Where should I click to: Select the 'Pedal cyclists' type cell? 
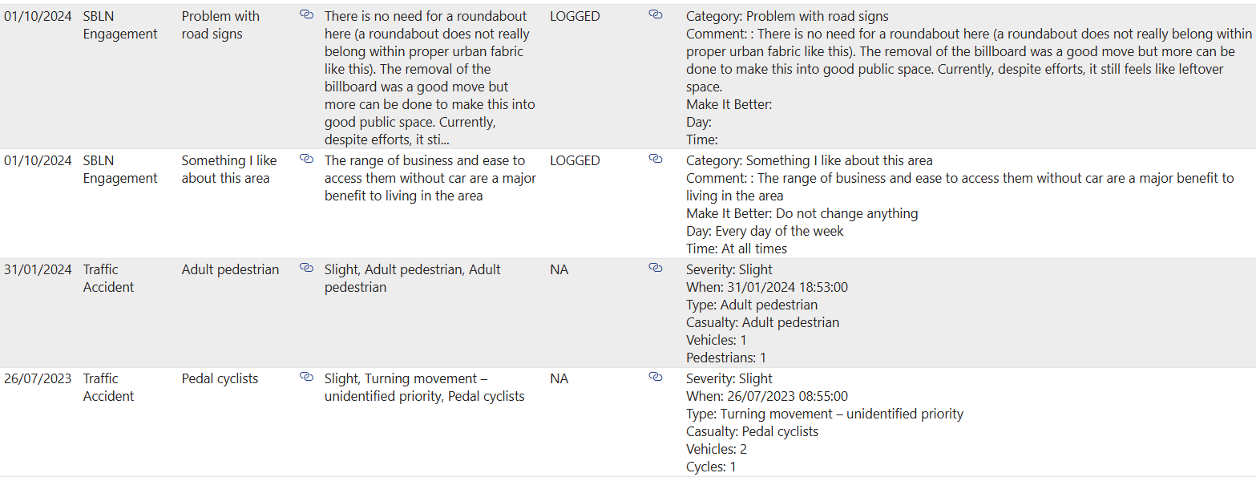220,379
